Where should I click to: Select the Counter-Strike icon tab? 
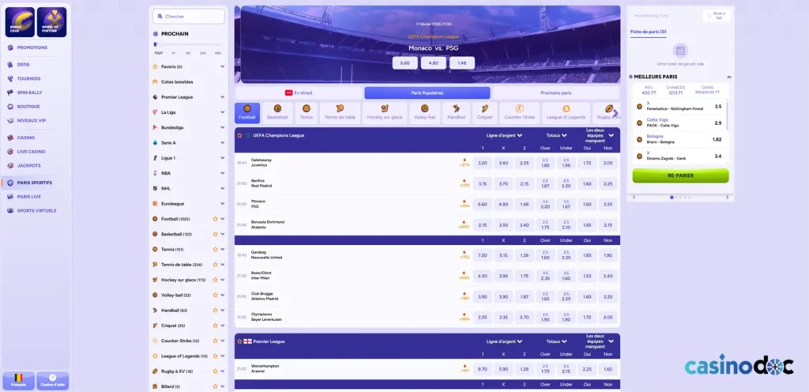(520, 112)
